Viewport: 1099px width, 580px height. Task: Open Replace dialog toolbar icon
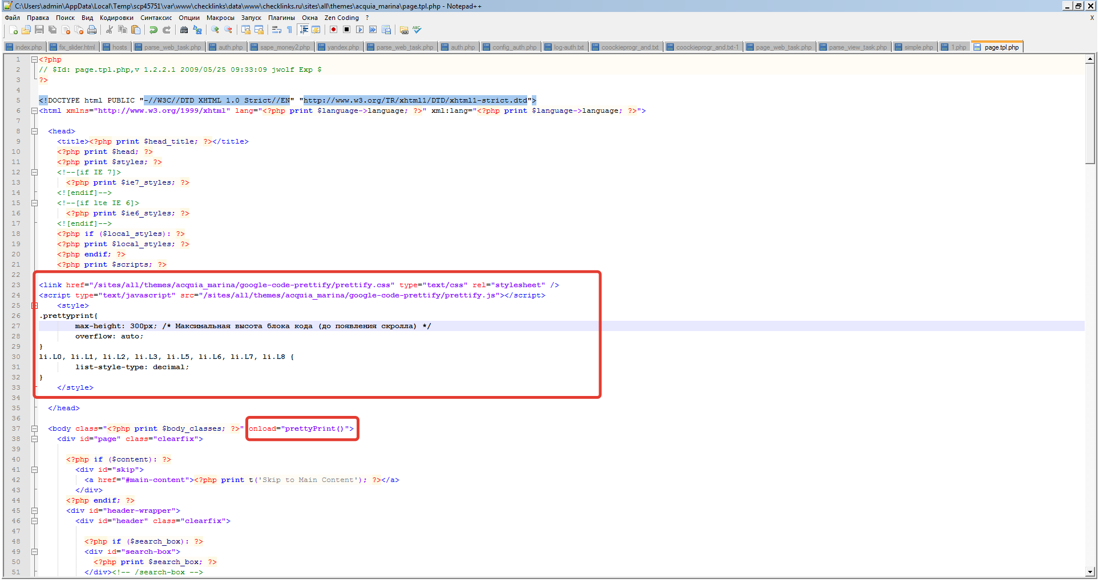point(197,30)
